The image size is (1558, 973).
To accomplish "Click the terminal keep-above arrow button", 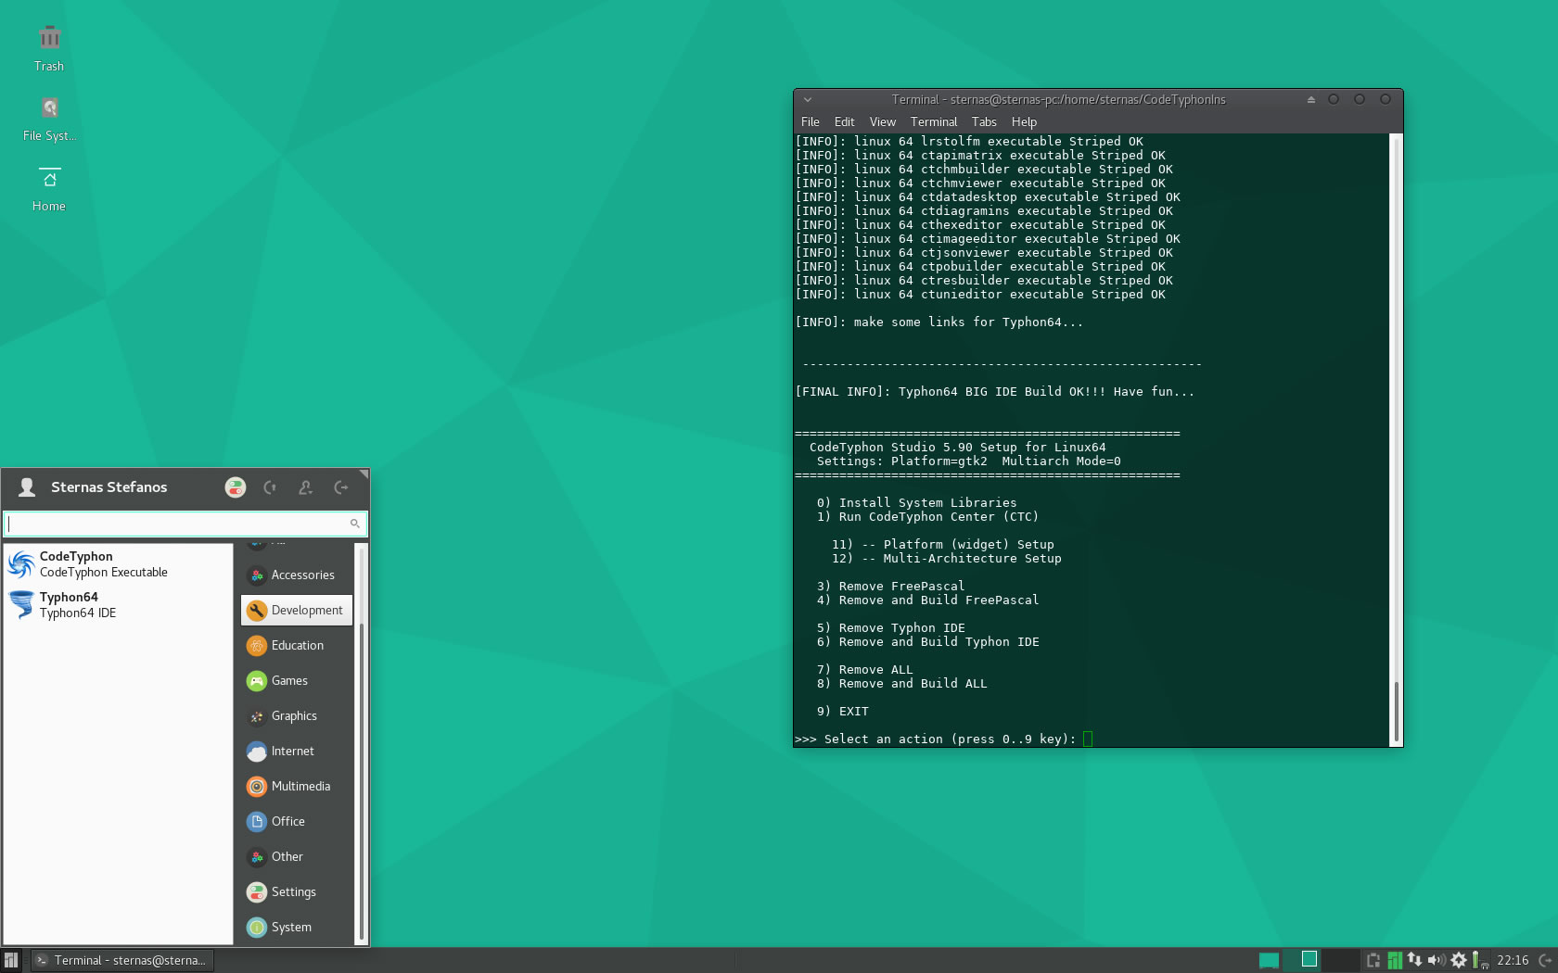I will point(1310,100).
